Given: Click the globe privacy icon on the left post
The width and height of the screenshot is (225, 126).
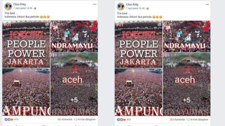Looking at the screenshot, I should 35,8.
